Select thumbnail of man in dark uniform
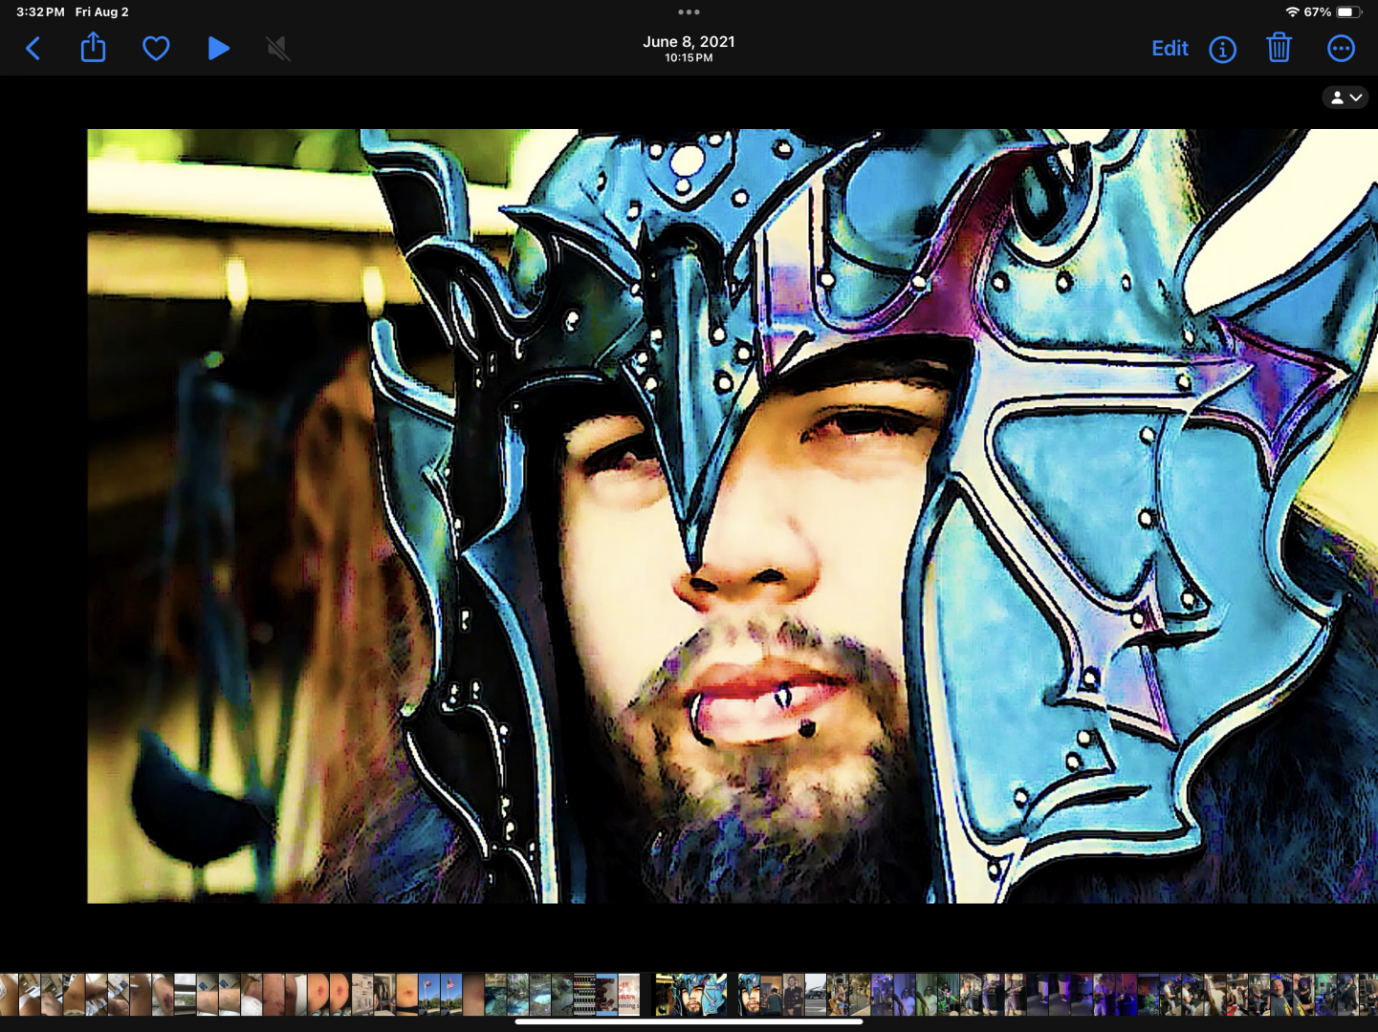This screenshot has height=1032, width=1378. [793, 995]
